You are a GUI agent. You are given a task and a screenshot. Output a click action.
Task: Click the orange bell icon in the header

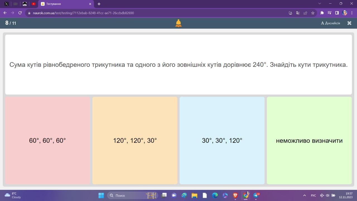(178, 23)
